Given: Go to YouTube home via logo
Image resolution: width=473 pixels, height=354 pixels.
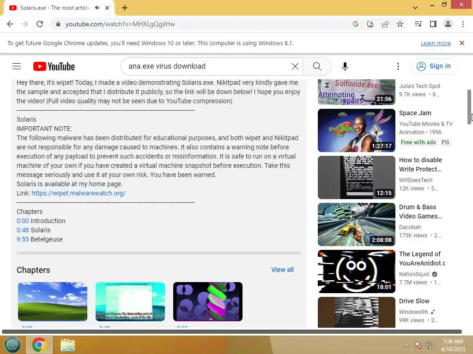Looking at the screenshot, I should click(x=54, y=66).
